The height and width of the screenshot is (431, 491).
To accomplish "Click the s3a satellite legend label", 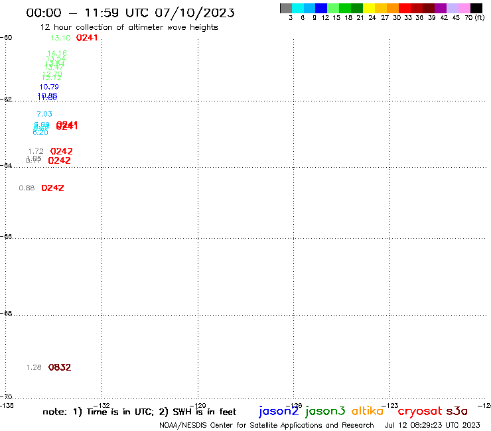I will coord(457,411).
